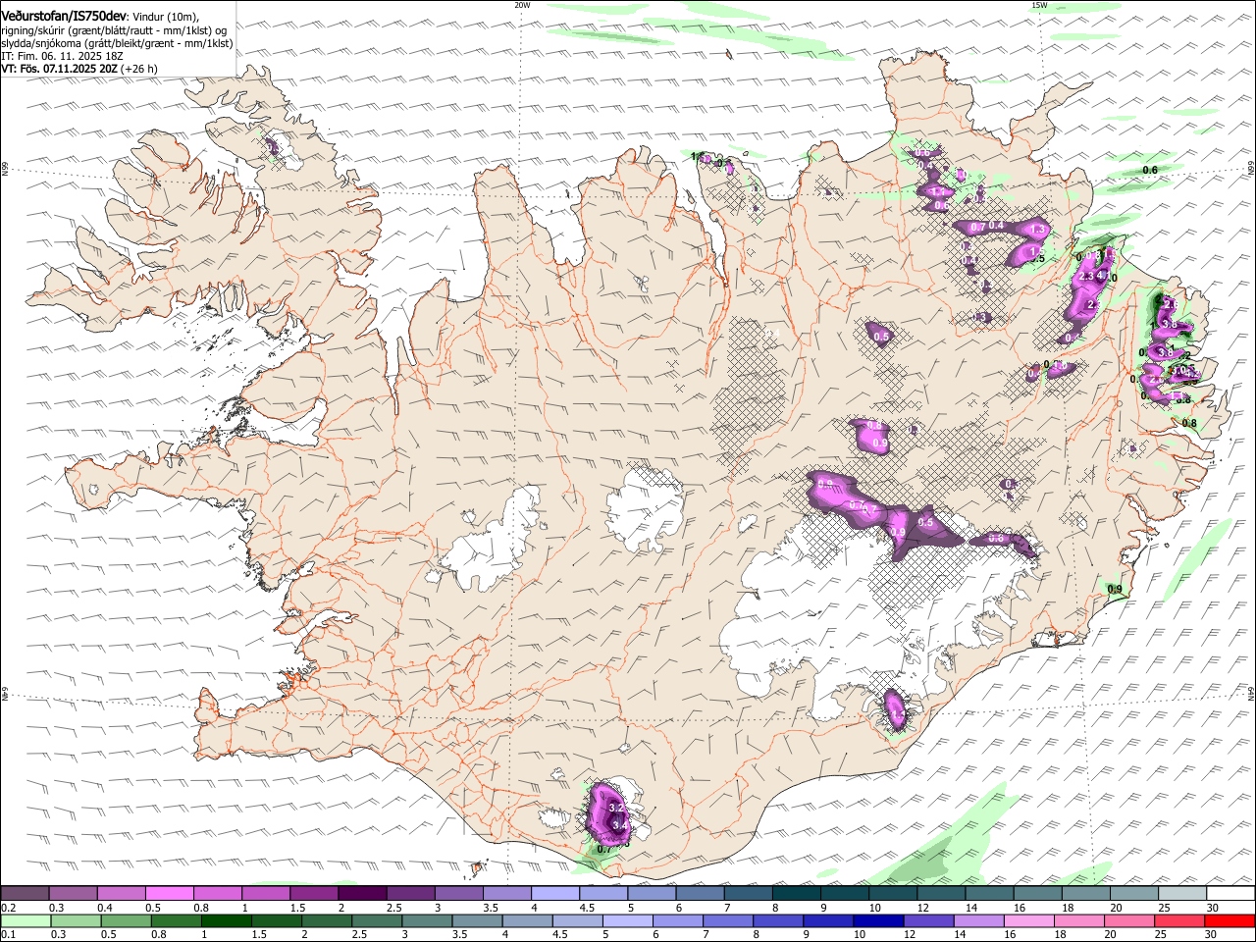The height and width of the screenshot is (942, 1256).
Task: Pick upper legend swatch starting at 0.2
Action: tap(25, 893)
